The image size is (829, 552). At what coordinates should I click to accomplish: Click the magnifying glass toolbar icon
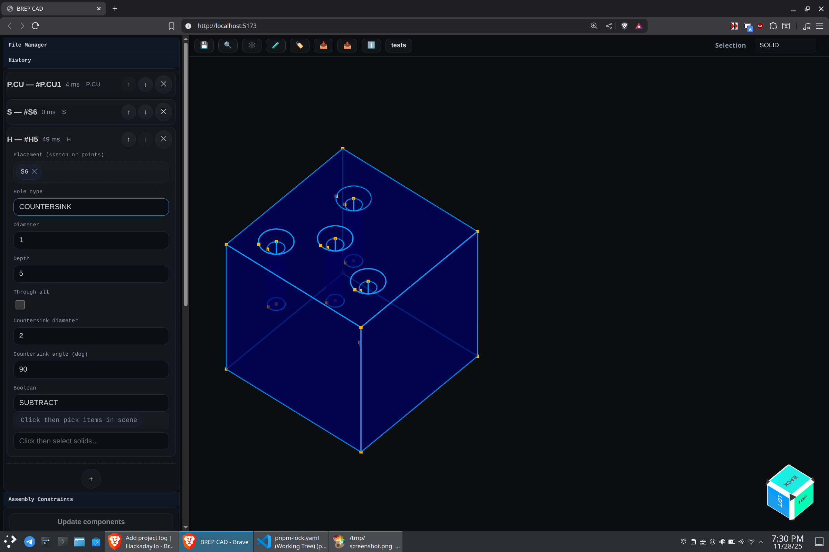[228, 45]
